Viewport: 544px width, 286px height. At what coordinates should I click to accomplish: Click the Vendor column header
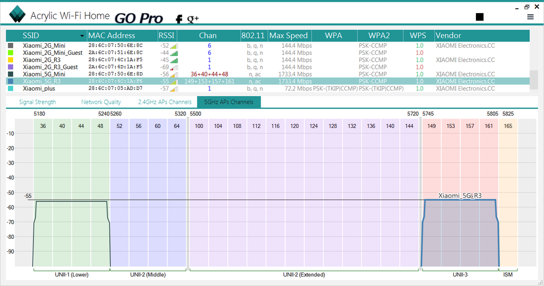(x=448, y=36)
